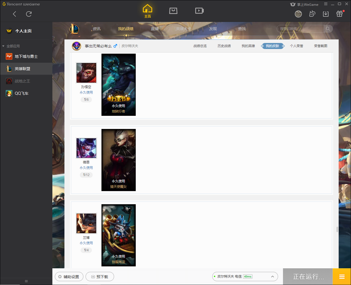This screenshot has height=285, width=351.
Task: Open the 英雄大全 tab
Action: [x=184, y=29]
